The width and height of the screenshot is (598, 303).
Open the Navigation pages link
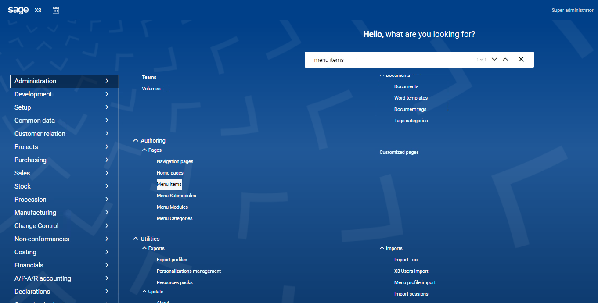pos(175,161)
